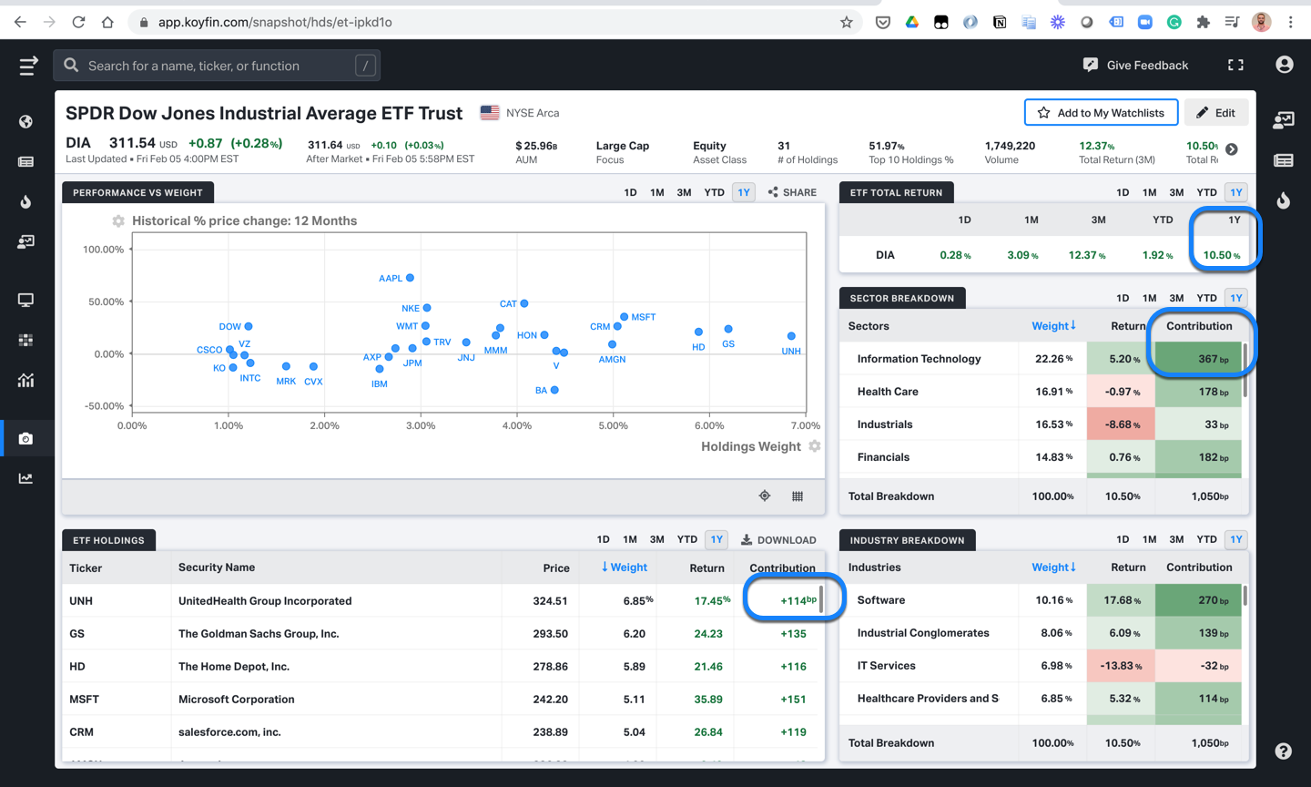The image size is (1311, 787).
Task: Click the gear icon beside Holdings Weight
Action: coord(815,446)
